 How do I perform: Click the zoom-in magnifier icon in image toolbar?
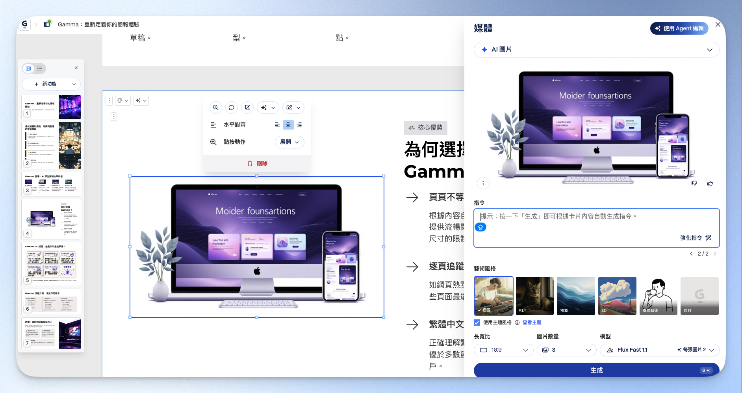tap(215, 108)
